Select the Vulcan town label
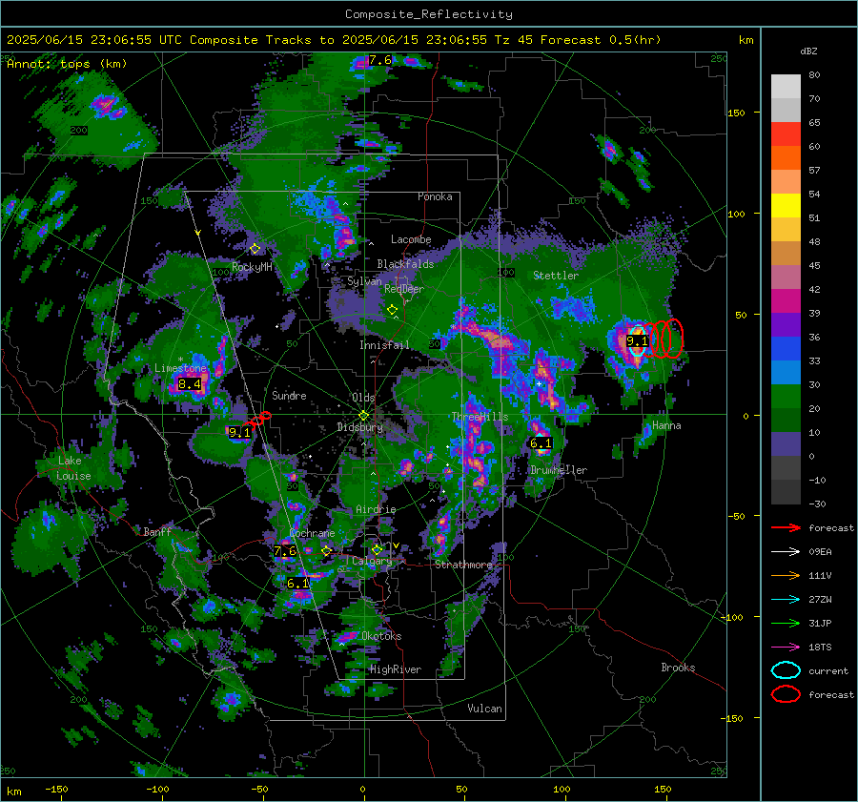 [484, 709]
